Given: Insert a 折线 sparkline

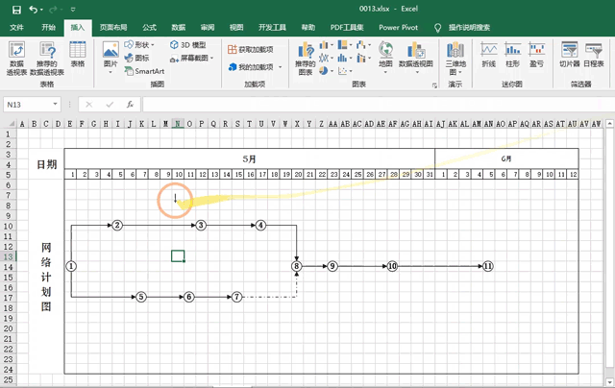Looking at the screenshot, I should 489,54.
